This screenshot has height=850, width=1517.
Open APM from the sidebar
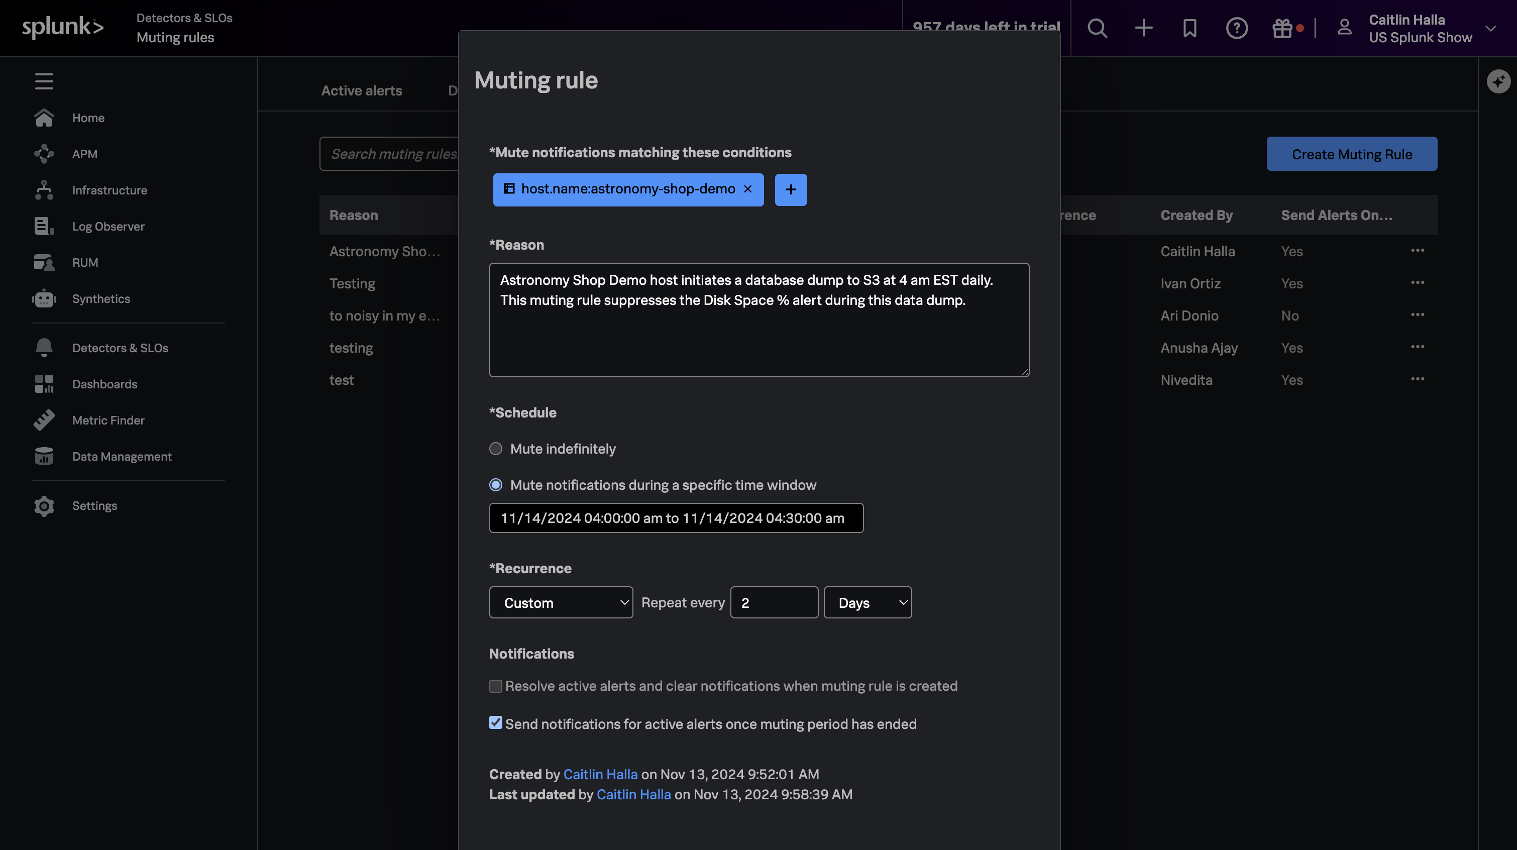coord(84,154)
